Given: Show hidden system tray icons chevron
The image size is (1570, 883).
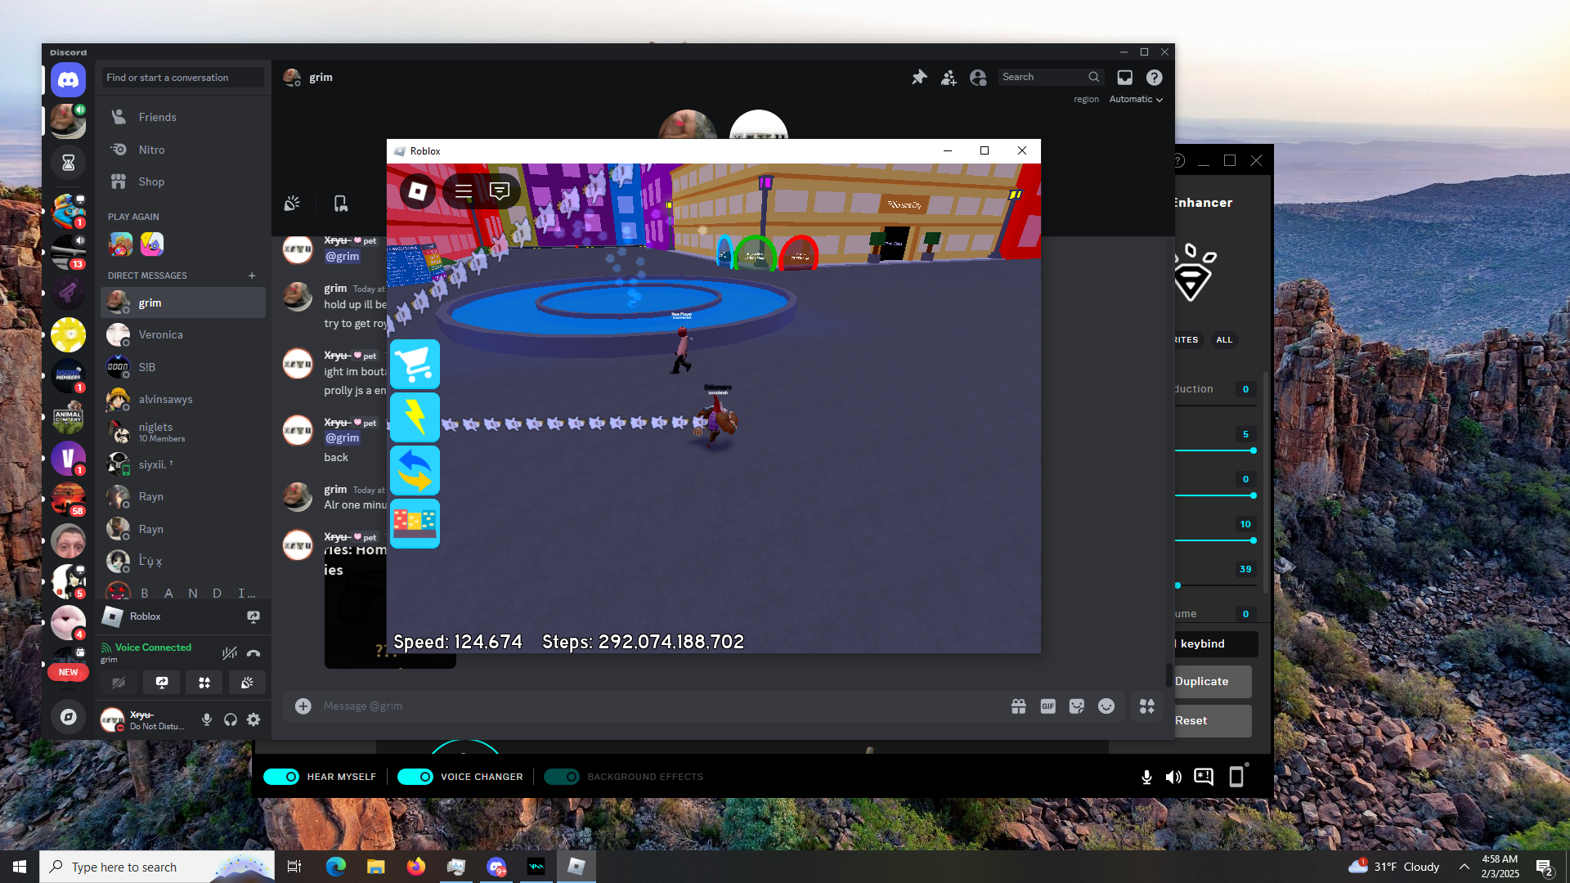Looking at the screenshot, I should (x=1464, y=867).
